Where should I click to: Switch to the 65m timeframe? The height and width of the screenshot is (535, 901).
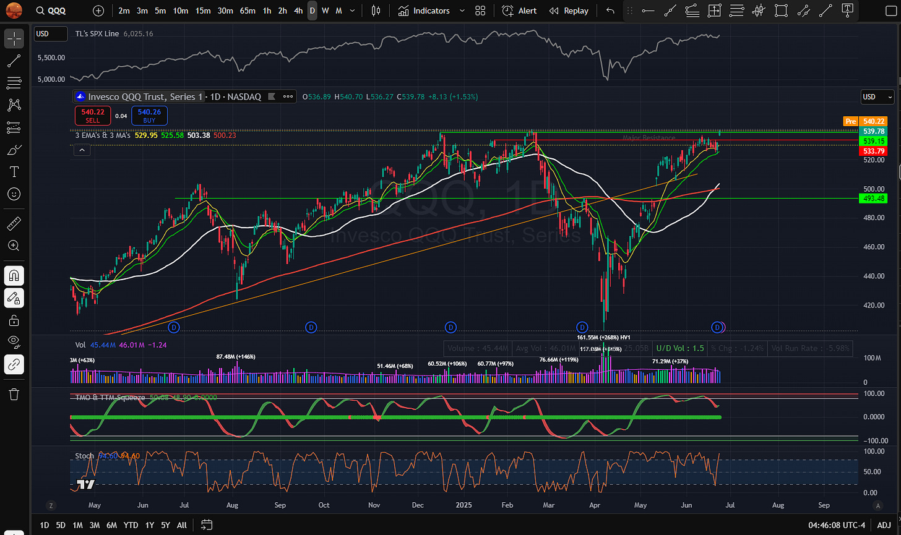pyautogui.click(x=248, y=11)
